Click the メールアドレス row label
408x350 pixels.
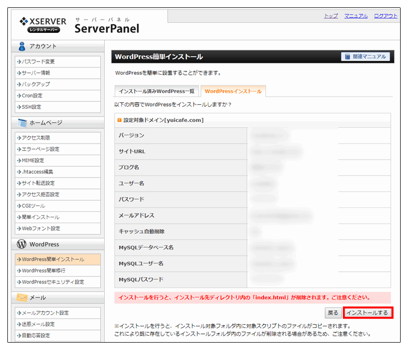[x=137, y=215]
